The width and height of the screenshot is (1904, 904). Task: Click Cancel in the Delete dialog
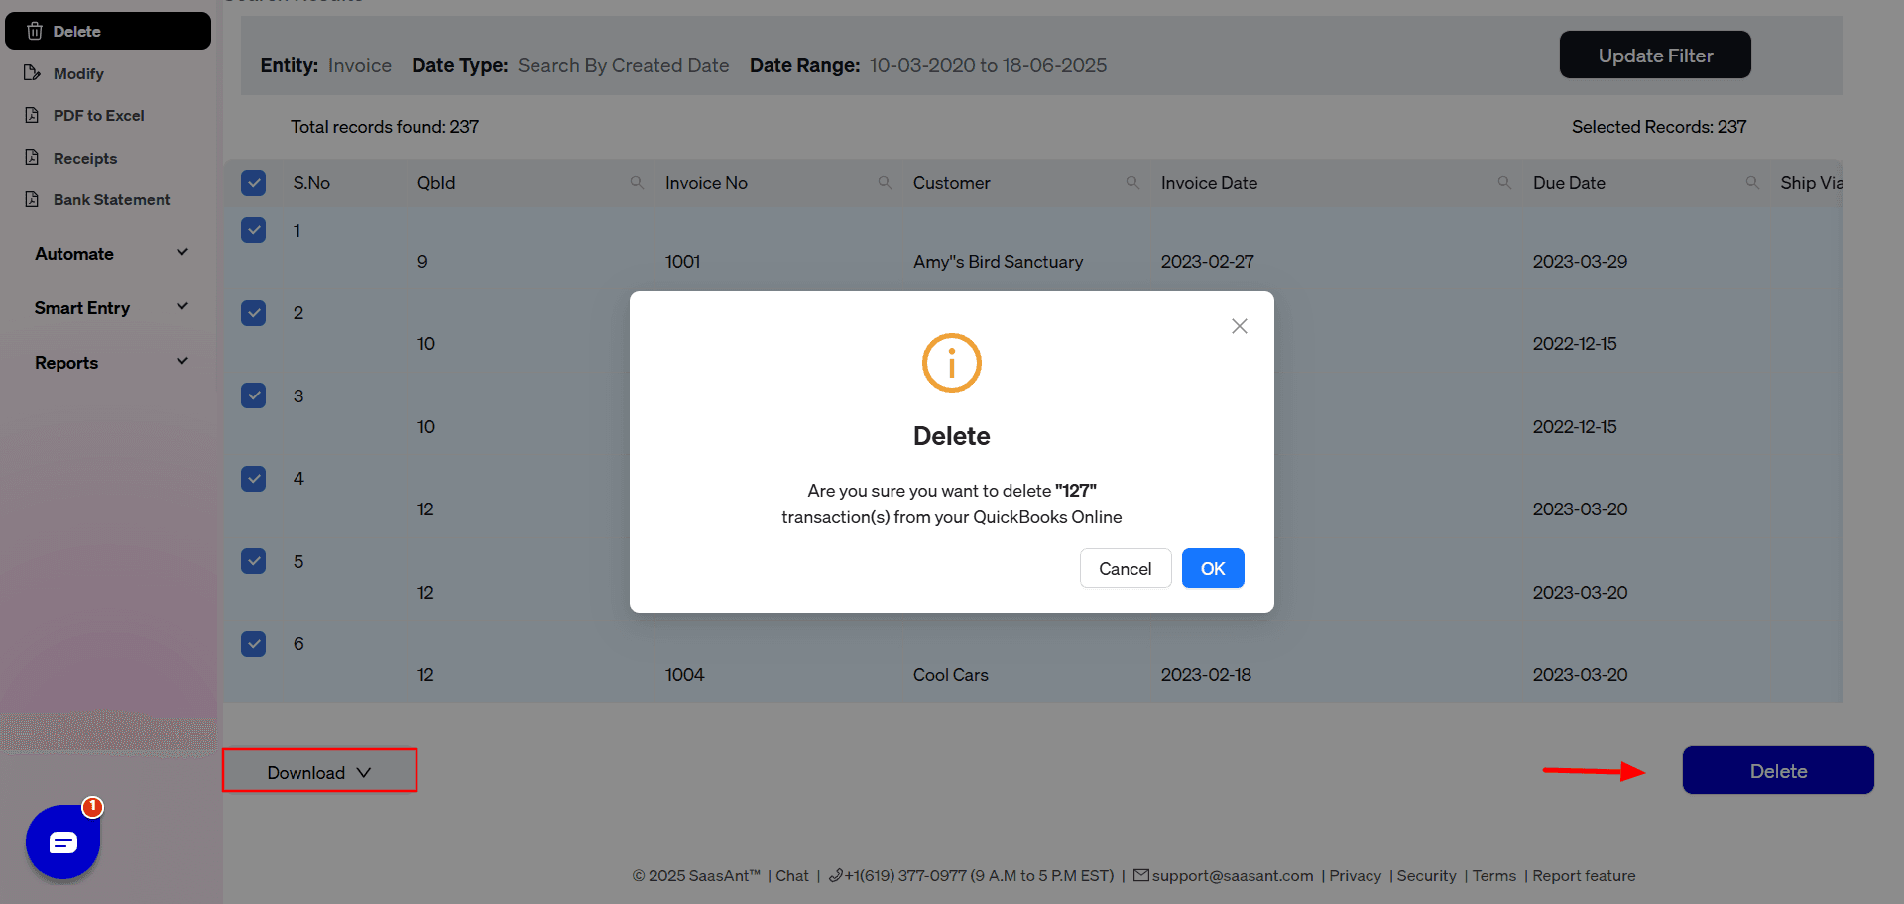pyautogui.click(x=1126, y=568)
